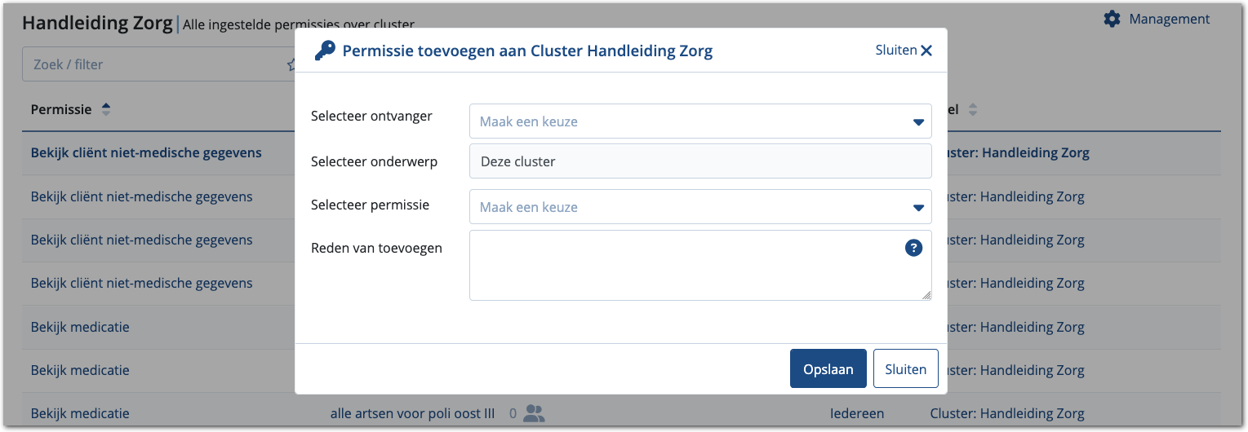Click the sort arrows in the rightmost column header
The width and height of the screenshot is (1248, 432).
click(x=972, y=109)
